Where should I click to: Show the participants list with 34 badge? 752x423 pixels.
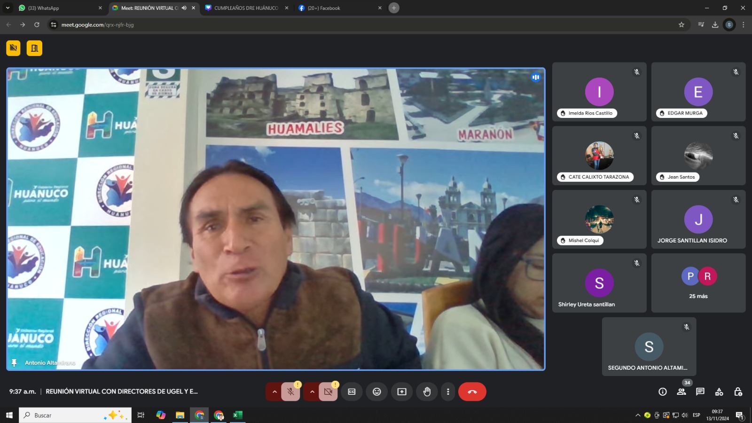coord(681,392)
